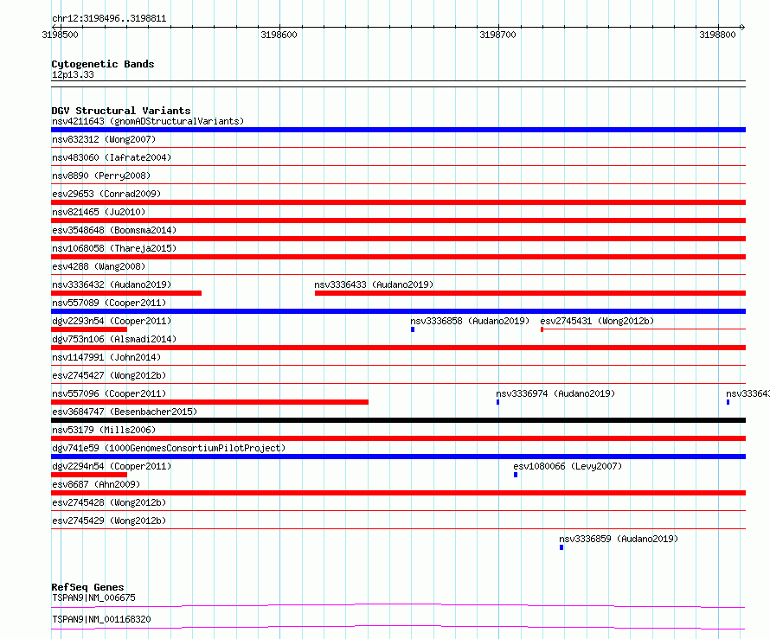This screenshot has height=639, width=770.
Task: Open nsv1068058 (Thareja2015) variant
Action: click(114, 248)
